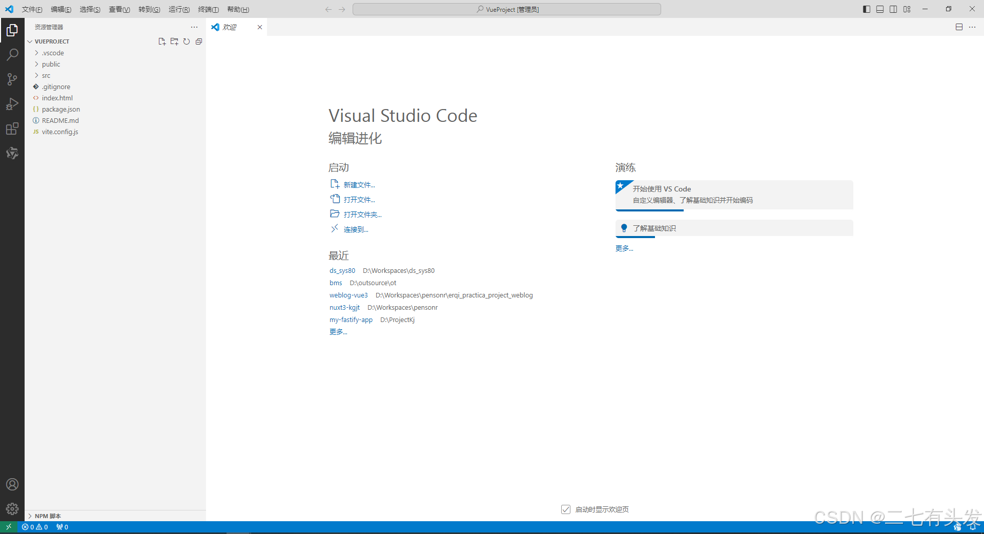Click the VS Code logo in title bar
The image size is (984, 534).
[x=9, y=9]
